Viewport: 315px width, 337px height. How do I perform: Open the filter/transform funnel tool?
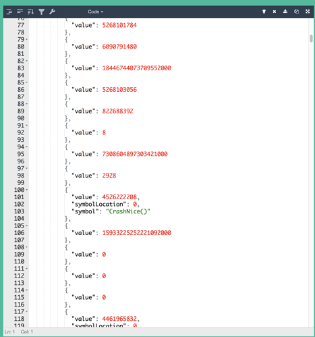click(x=41, y=11)
